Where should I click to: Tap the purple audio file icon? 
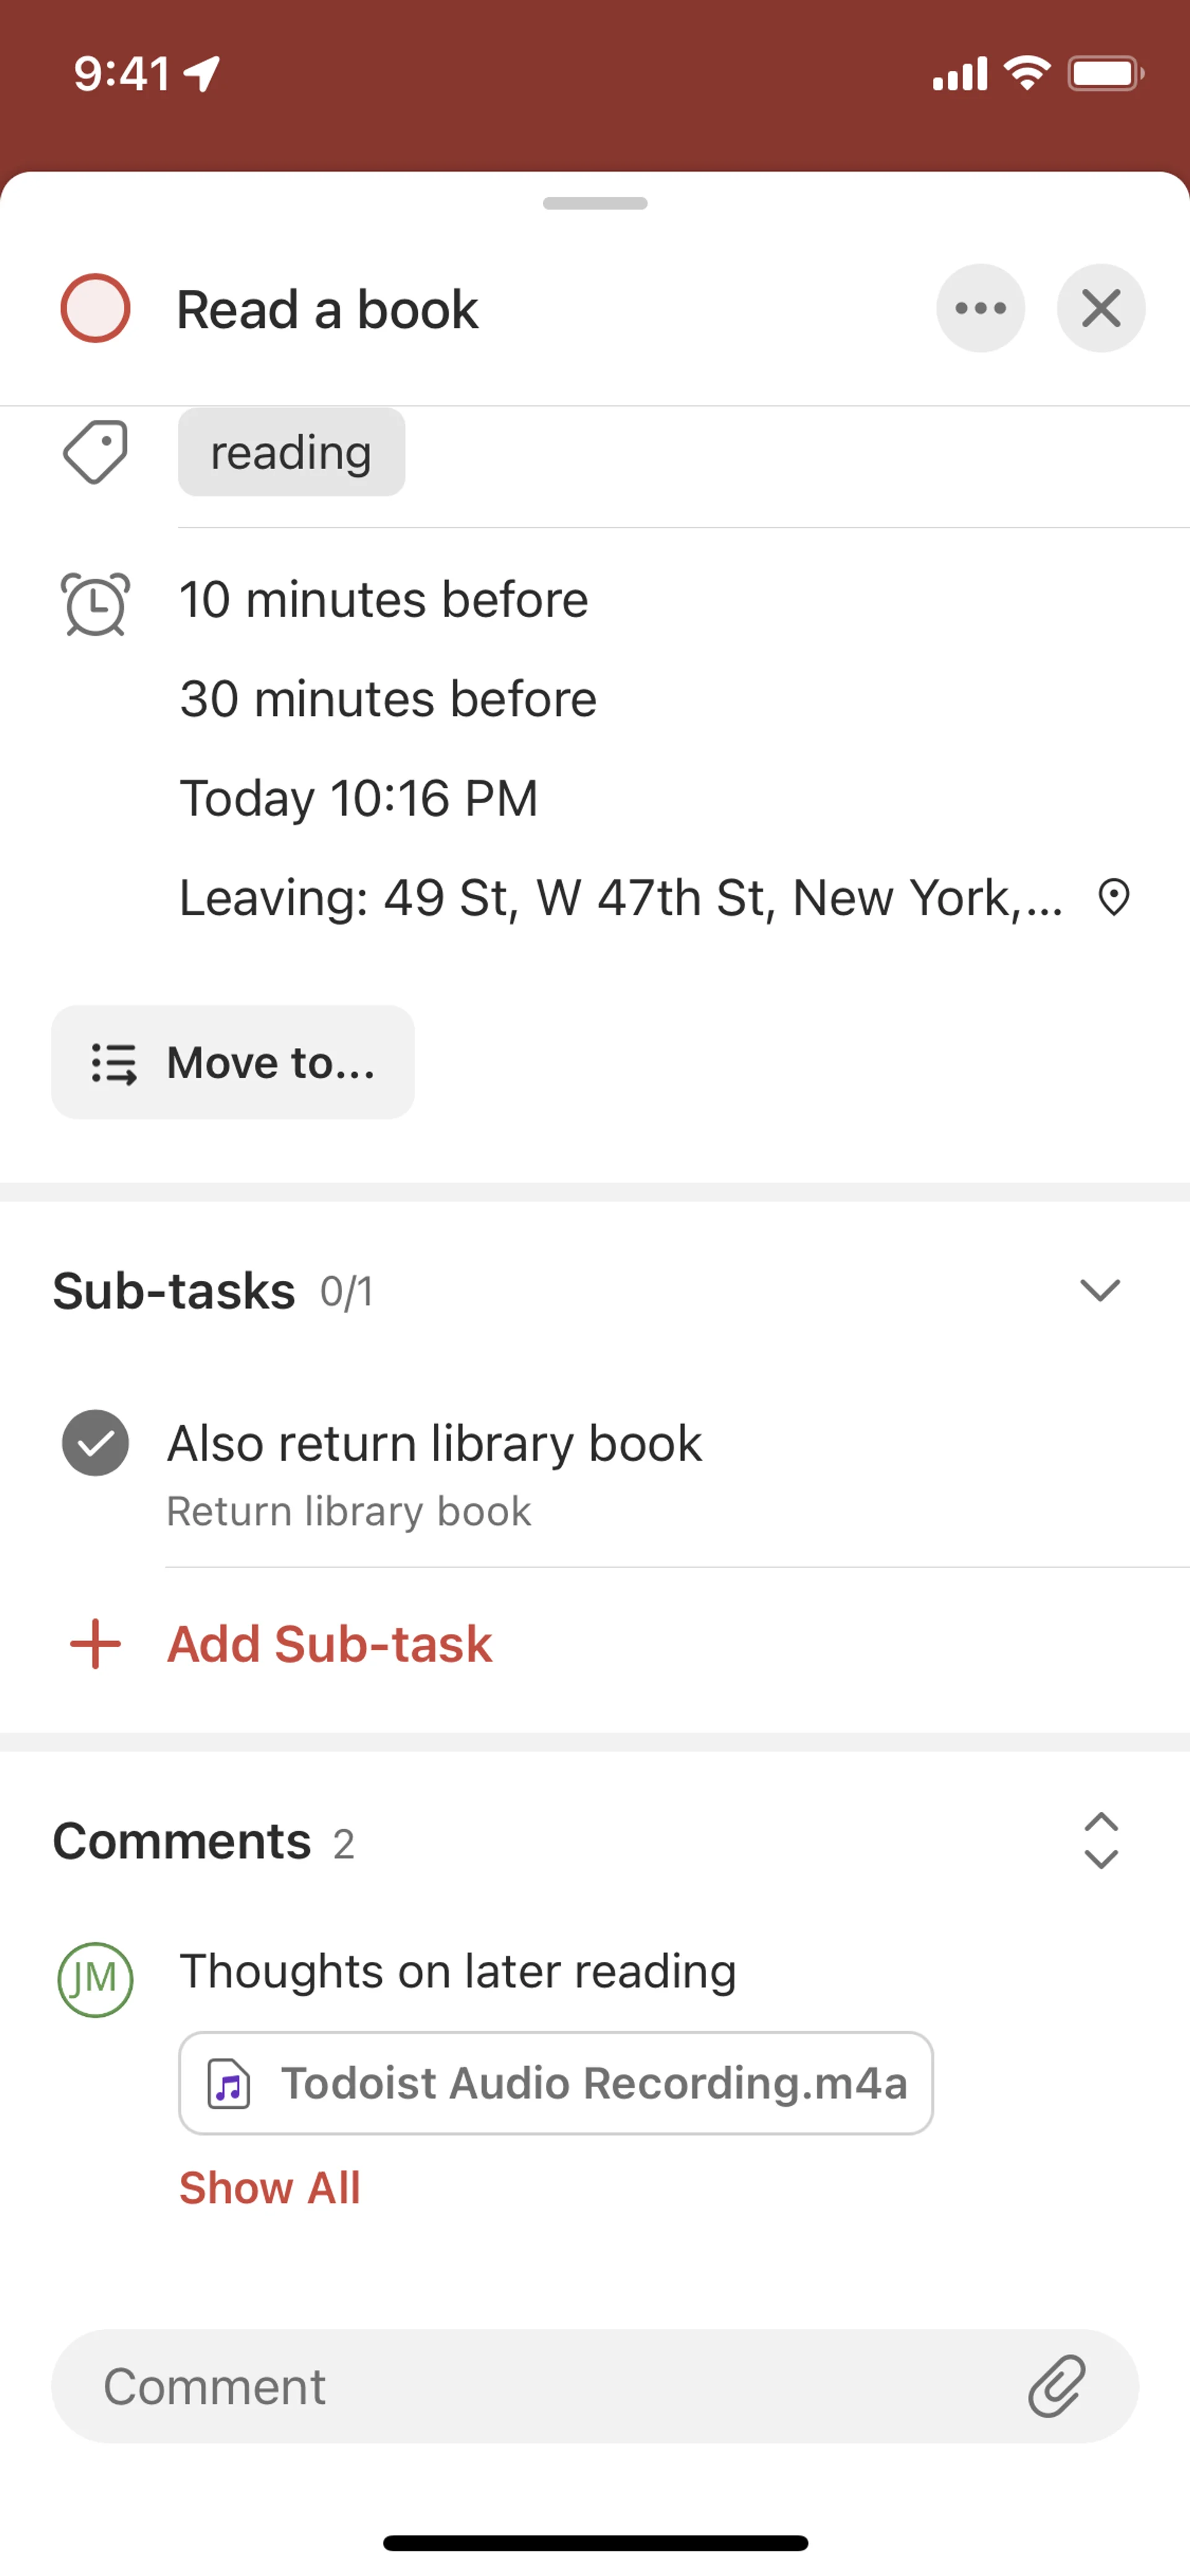(x=229, y=2084)
